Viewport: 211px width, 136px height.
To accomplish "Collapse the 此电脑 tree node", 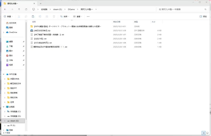I will tap(4, 107).
